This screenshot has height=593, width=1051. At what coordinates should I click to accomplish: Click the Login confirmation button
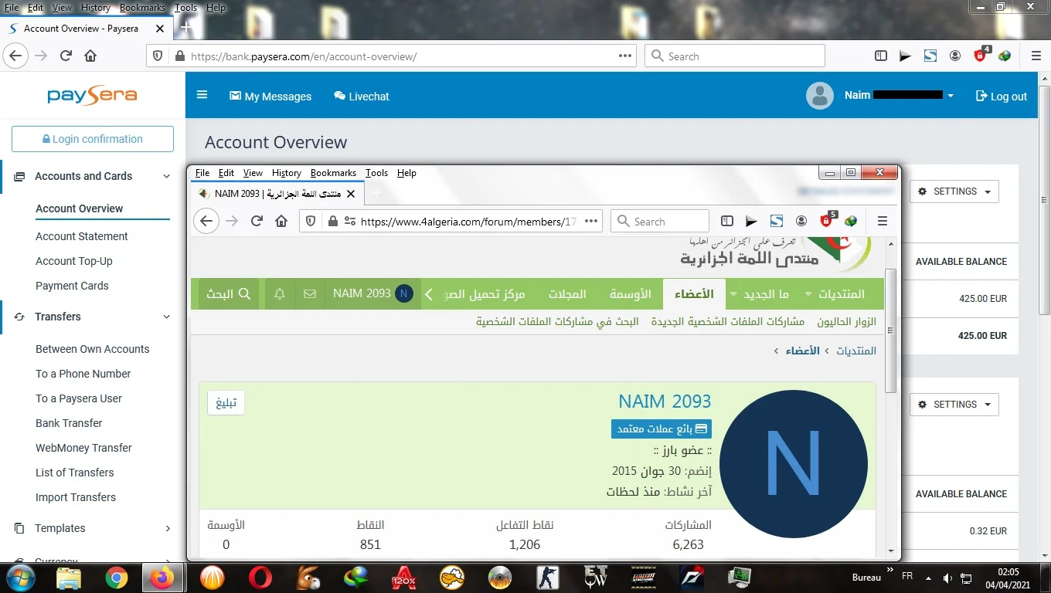point(93,139)
